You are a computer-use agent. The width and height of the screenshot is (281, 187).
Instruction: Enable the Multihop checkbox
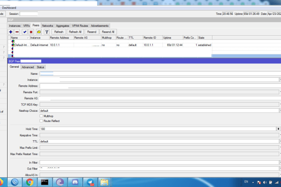coord(41,116)
